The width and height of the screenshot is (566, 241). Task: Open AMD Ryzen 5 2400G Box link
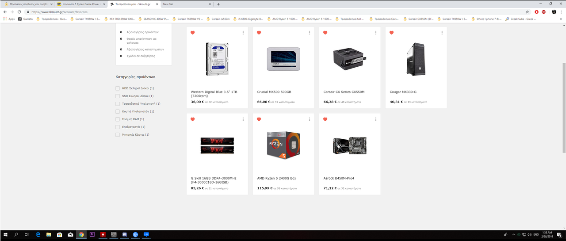click(x=276, y=178)
